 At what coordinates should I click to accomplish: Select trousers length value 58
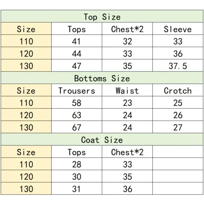(x=76, y=103)
